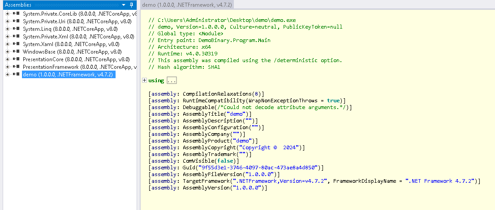Image resolution: width=495 pixels, height=210 pixels.
Task: Select System.Linq in the assemblies tree
Action: point(70,29)
